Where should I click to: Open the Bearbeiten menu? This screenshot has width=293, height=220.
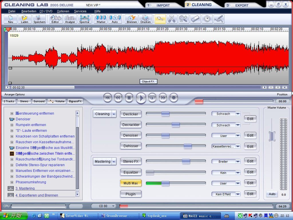click(29, 11)
